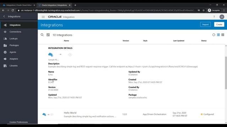The image size is (227, 127).
Task: Click the Integrations sidebar icon
Action: pos(5,25)
